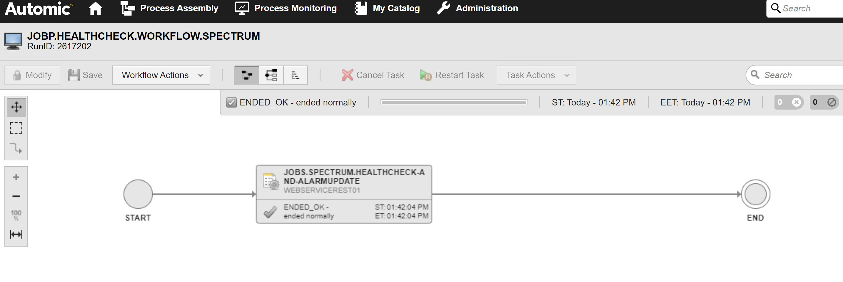
Task: Switch to the Process Assembly section
Action: (170, 8)
